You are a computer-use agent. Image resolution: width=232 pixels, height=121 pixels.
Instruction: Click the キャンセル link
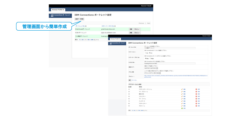(x=134, y=80)
